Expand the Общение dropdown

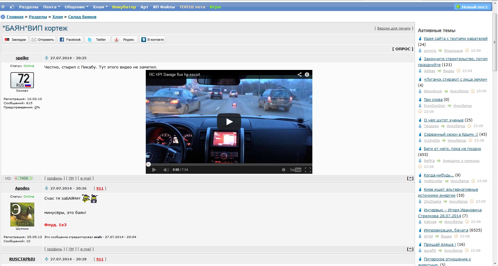click(x=76, y=7)
